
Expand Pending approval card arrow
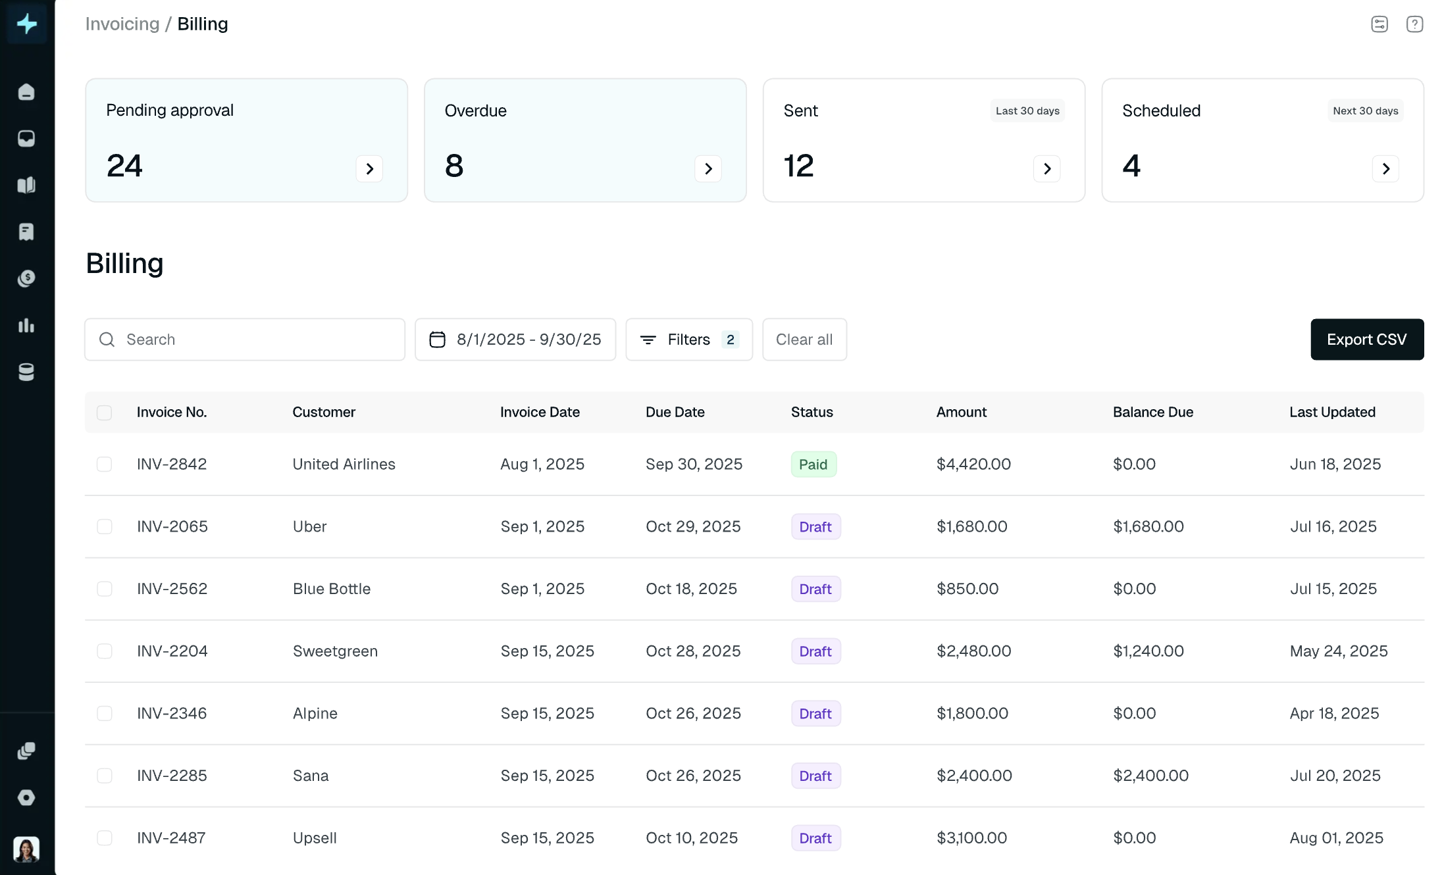tap(369, 169)
